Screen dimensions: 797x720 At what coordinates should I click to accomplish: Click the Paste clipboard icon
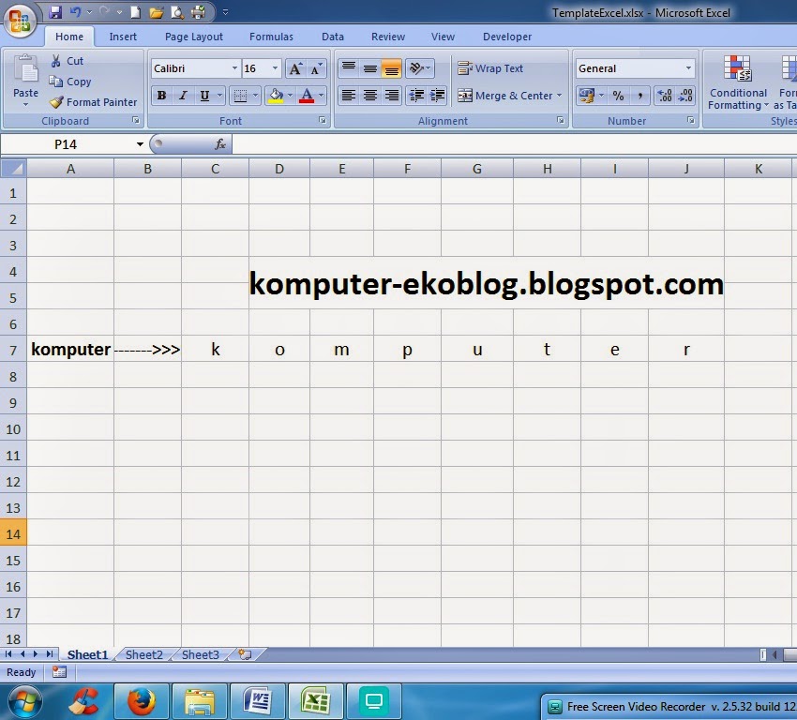pyautogui.click(x=25, y=69)
